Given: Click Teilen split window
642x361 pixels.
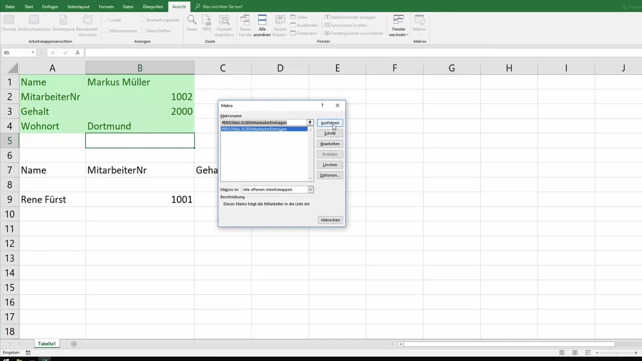Looking at the screenshot, I should click(x=299, y=17).
